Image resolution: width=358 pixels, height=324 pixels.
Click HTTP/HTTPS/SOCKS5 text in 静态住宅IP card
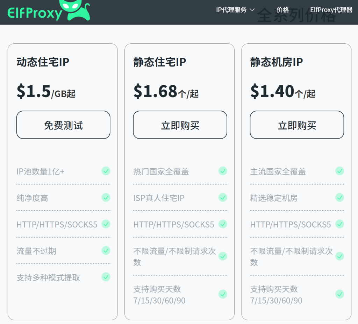pyautogui.click(x=174, y=224)
